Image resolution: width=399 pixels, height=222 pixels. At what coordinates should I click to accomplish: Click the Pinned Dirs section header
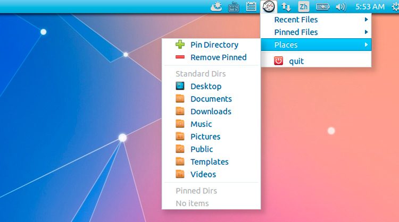(x=196, y=191)
